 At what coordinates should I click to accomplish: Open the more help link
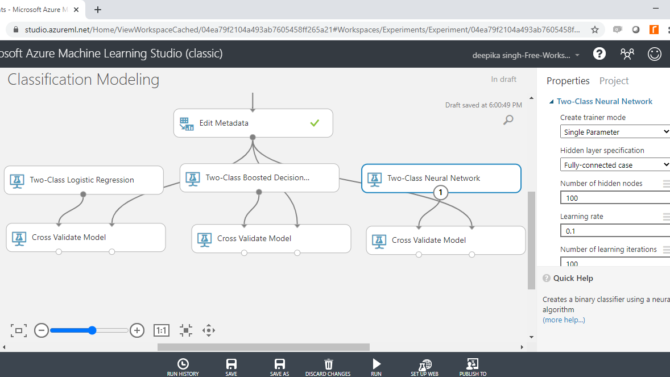coord(564,320)
